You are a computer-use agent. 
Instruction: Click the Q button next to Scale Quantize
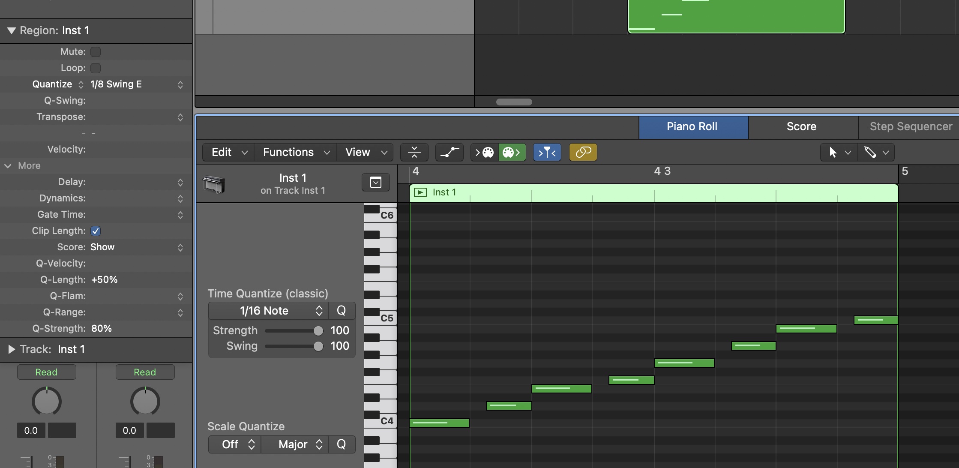click(342, 444)
